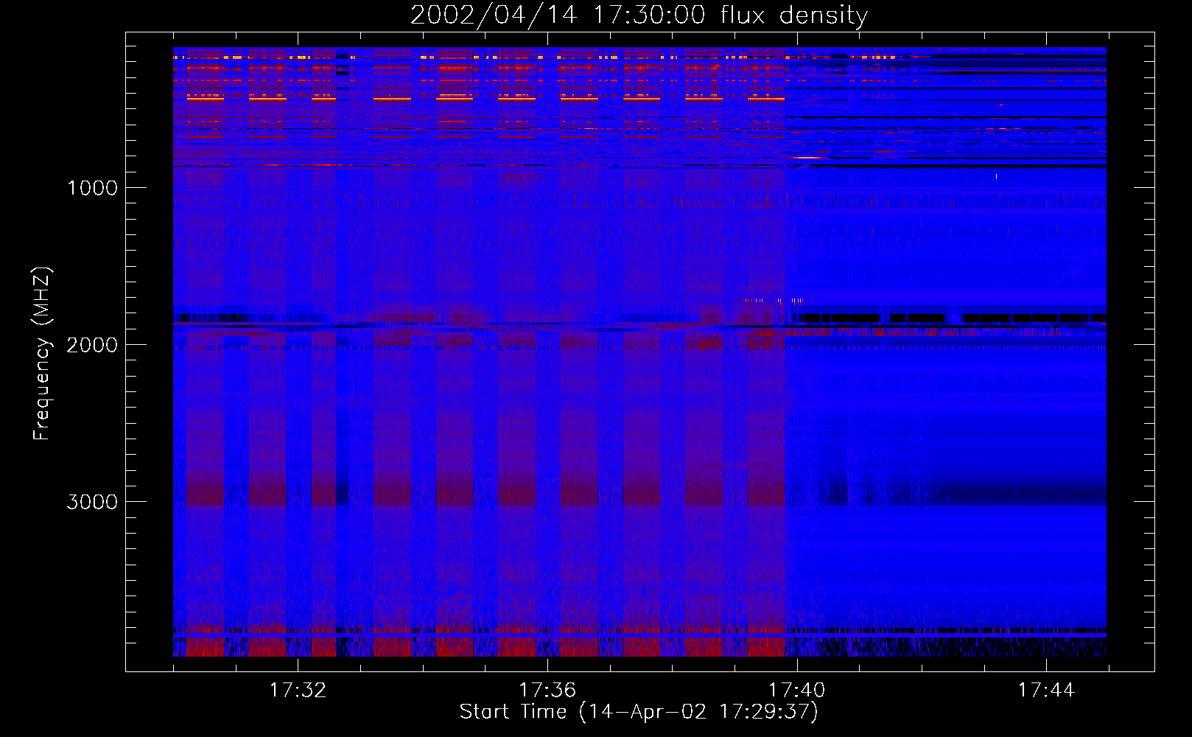Screen dimensions: 1192x737
Task: Click the 1000 frequency tick label
Action: point(92,188)
